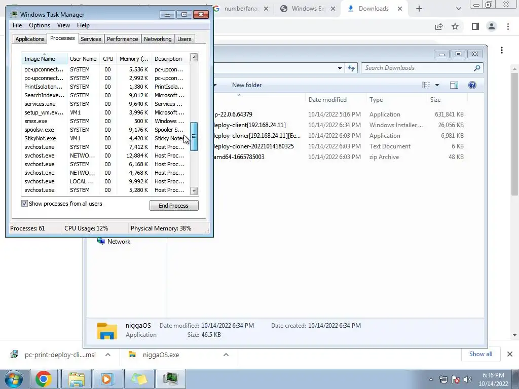Image resolution: width=519 pixels, height=389 pixels.
Task: Select the spoolsv.exe process row
Action: 105,130
